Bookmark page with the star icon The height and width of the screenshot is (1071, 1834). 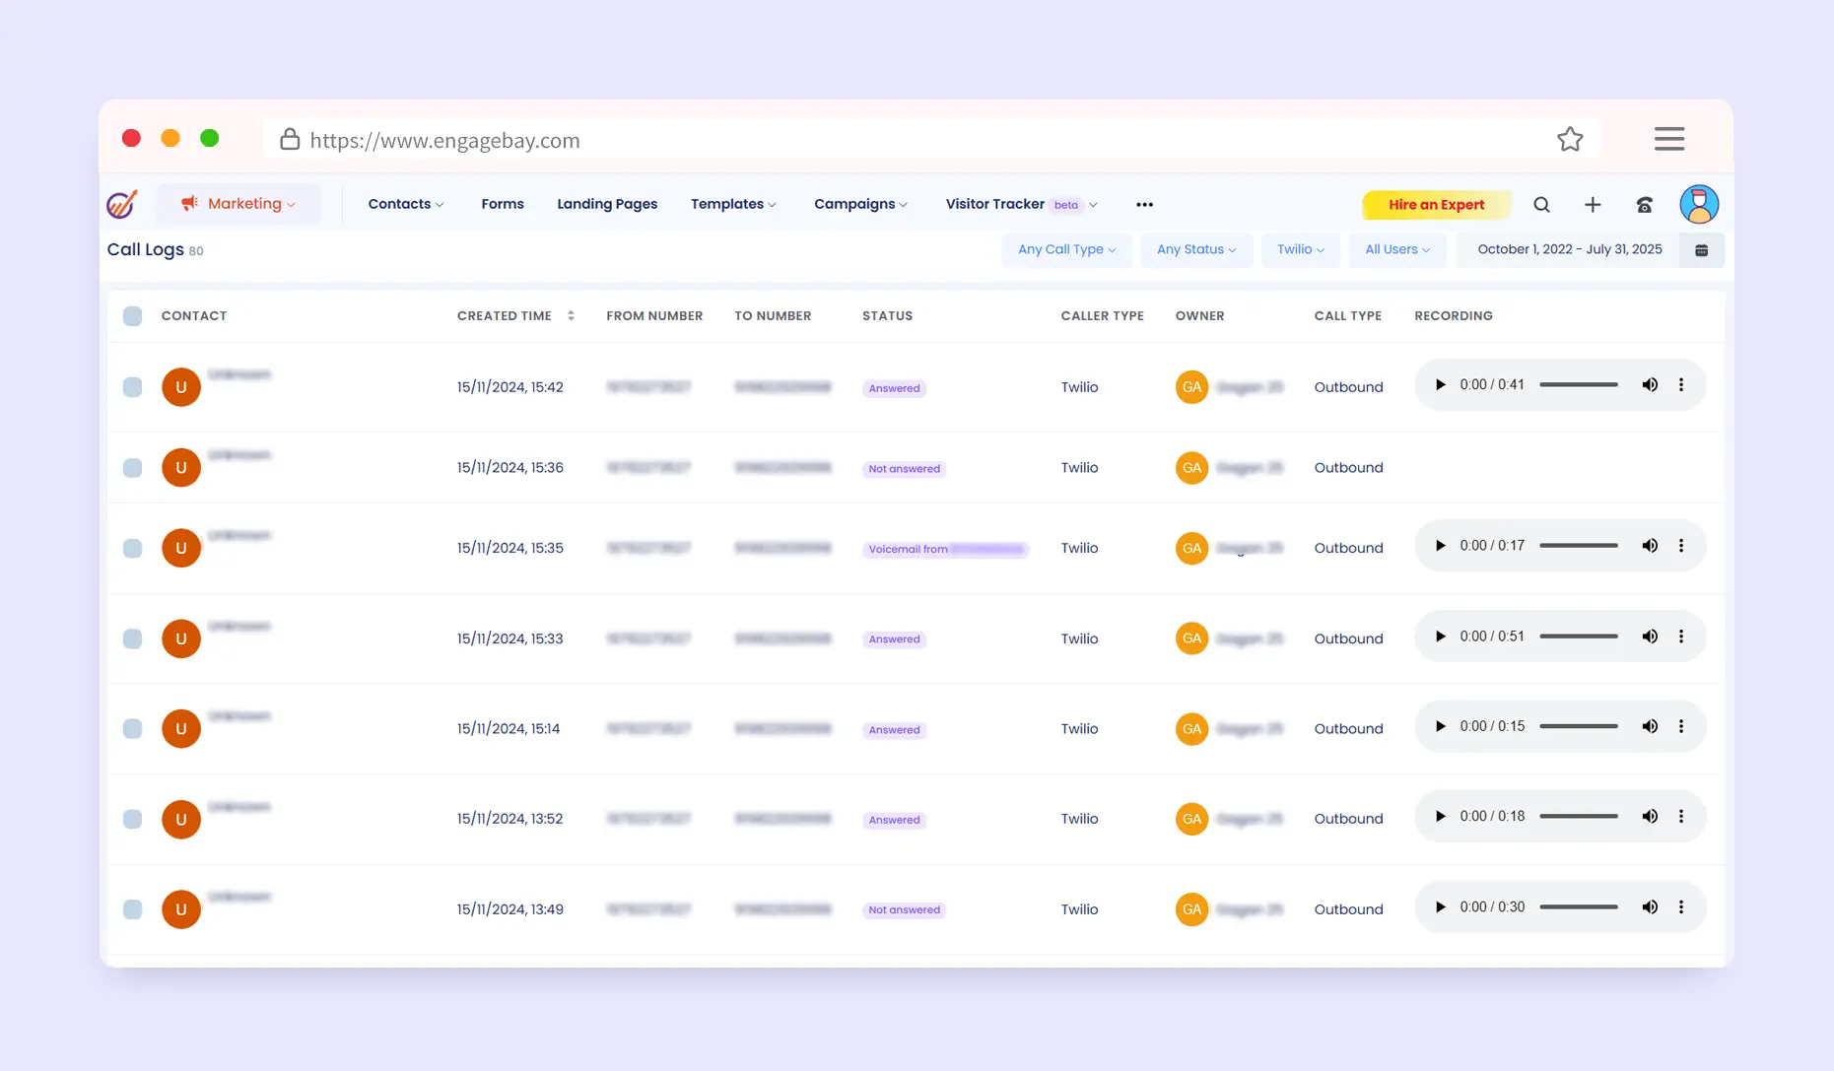click(x=1570, y=140)
